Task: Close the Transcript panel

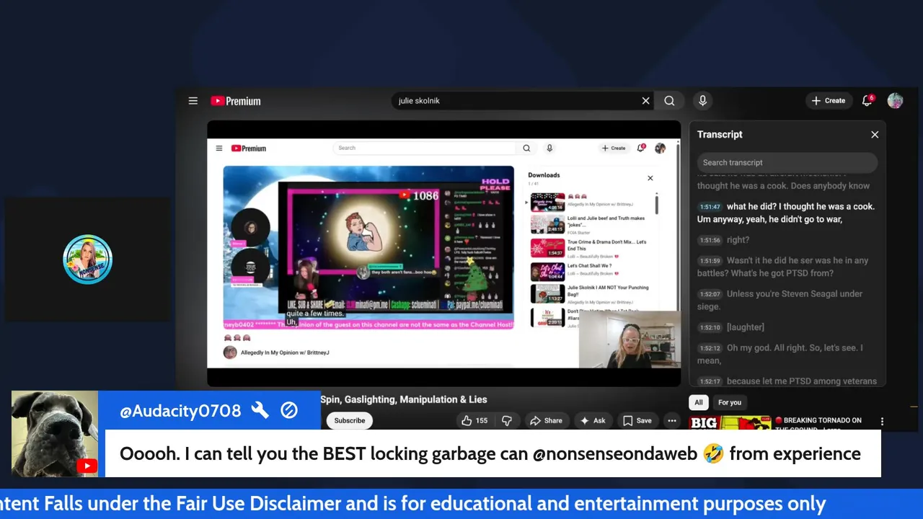Action: (x=875, y=135)
